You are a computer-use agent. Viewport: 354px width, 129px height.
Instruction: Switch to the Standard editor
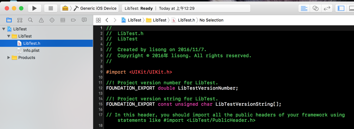click(x=304, y=8)
